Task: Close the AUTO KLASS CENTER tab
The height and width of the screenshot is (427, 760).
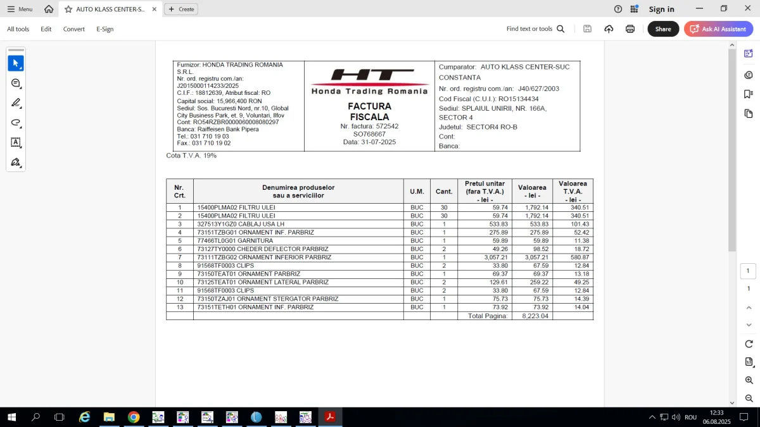Action: coord(154,9)
